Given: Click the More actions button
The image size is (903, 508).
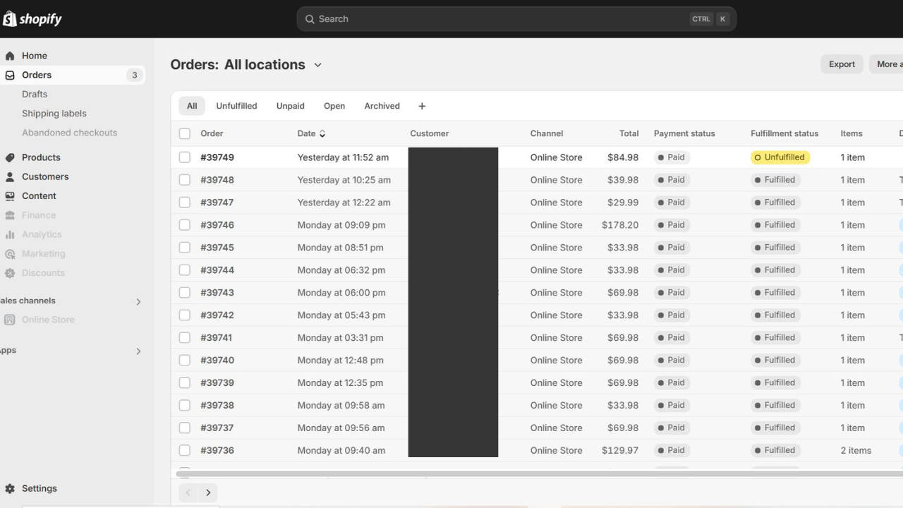Looking at the screenshot, I should click(x=886, y=64).
